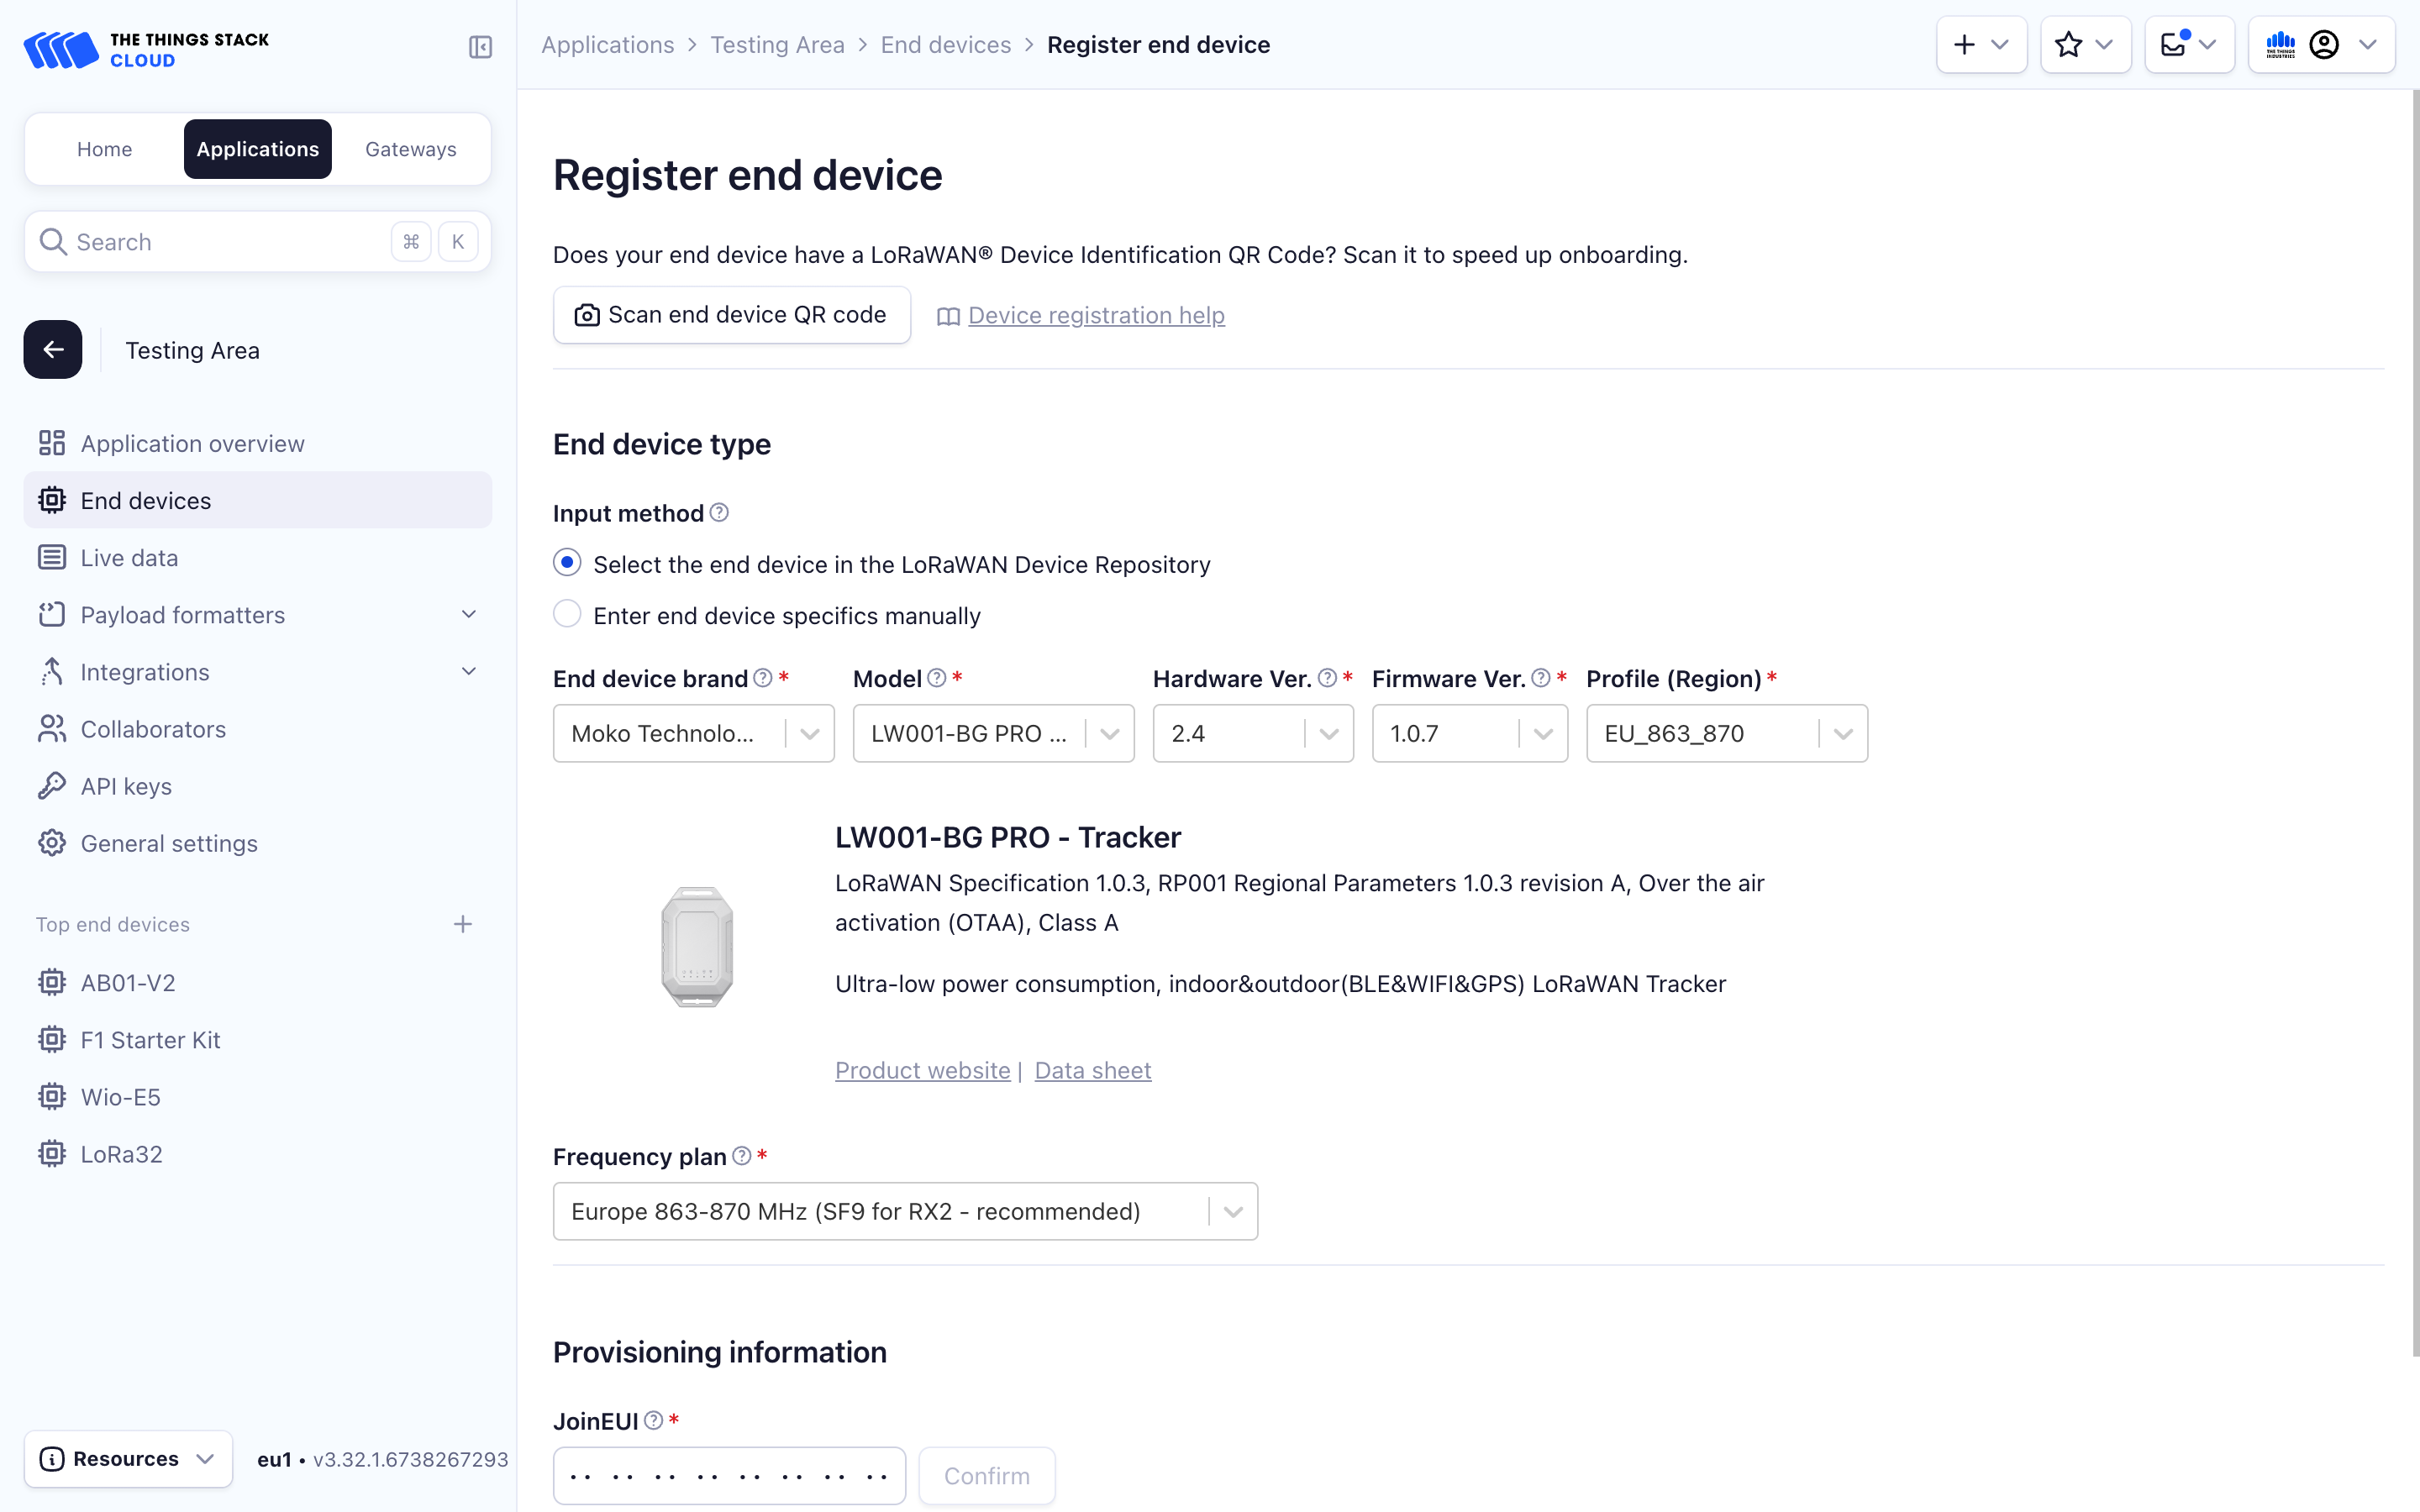Switch to the Gateways tab
This screenshot has height=1512, width=2420.
[410, 149]
